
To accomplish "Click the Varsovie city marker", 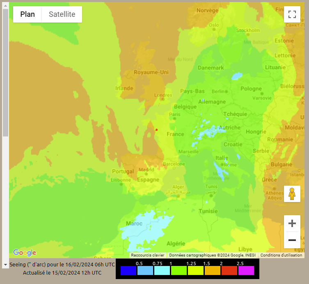I will point(262,94).
